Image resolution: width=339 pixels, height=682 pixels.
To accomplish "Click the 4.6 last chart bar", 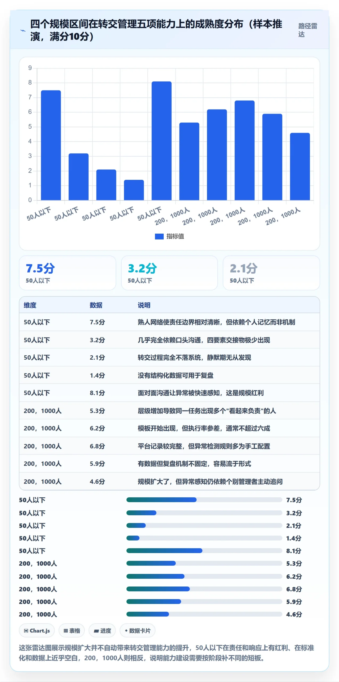I will tap(300, 167).
